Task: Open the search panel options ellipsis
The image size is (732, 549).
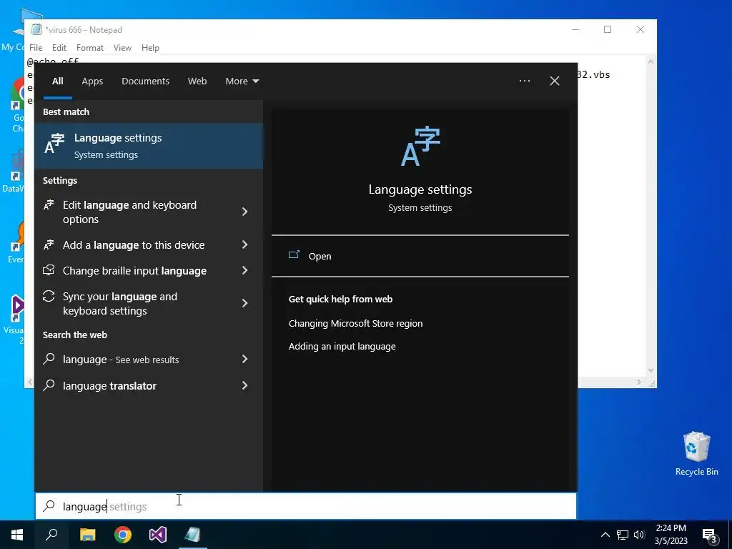Action: point(525,81)
